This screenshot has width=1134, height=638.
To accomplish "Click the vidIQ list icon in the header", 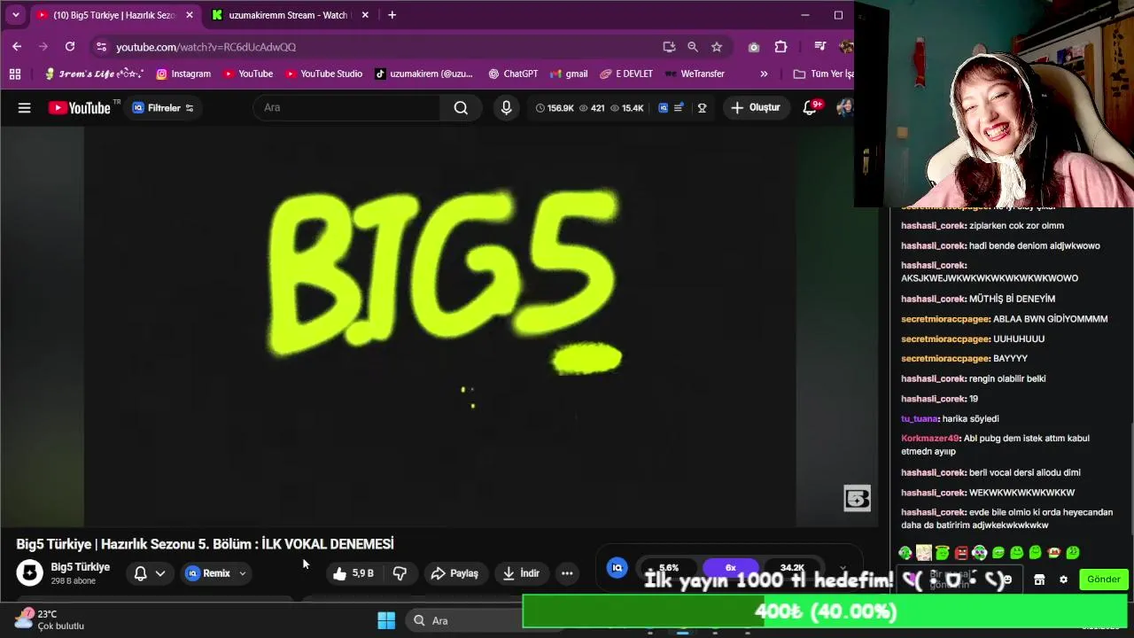I will [x=679, y=108].
